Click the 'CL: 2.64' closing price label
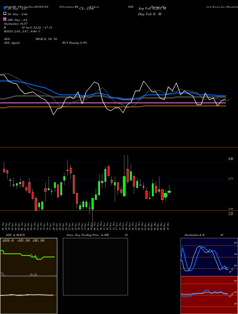 (86, 9)
